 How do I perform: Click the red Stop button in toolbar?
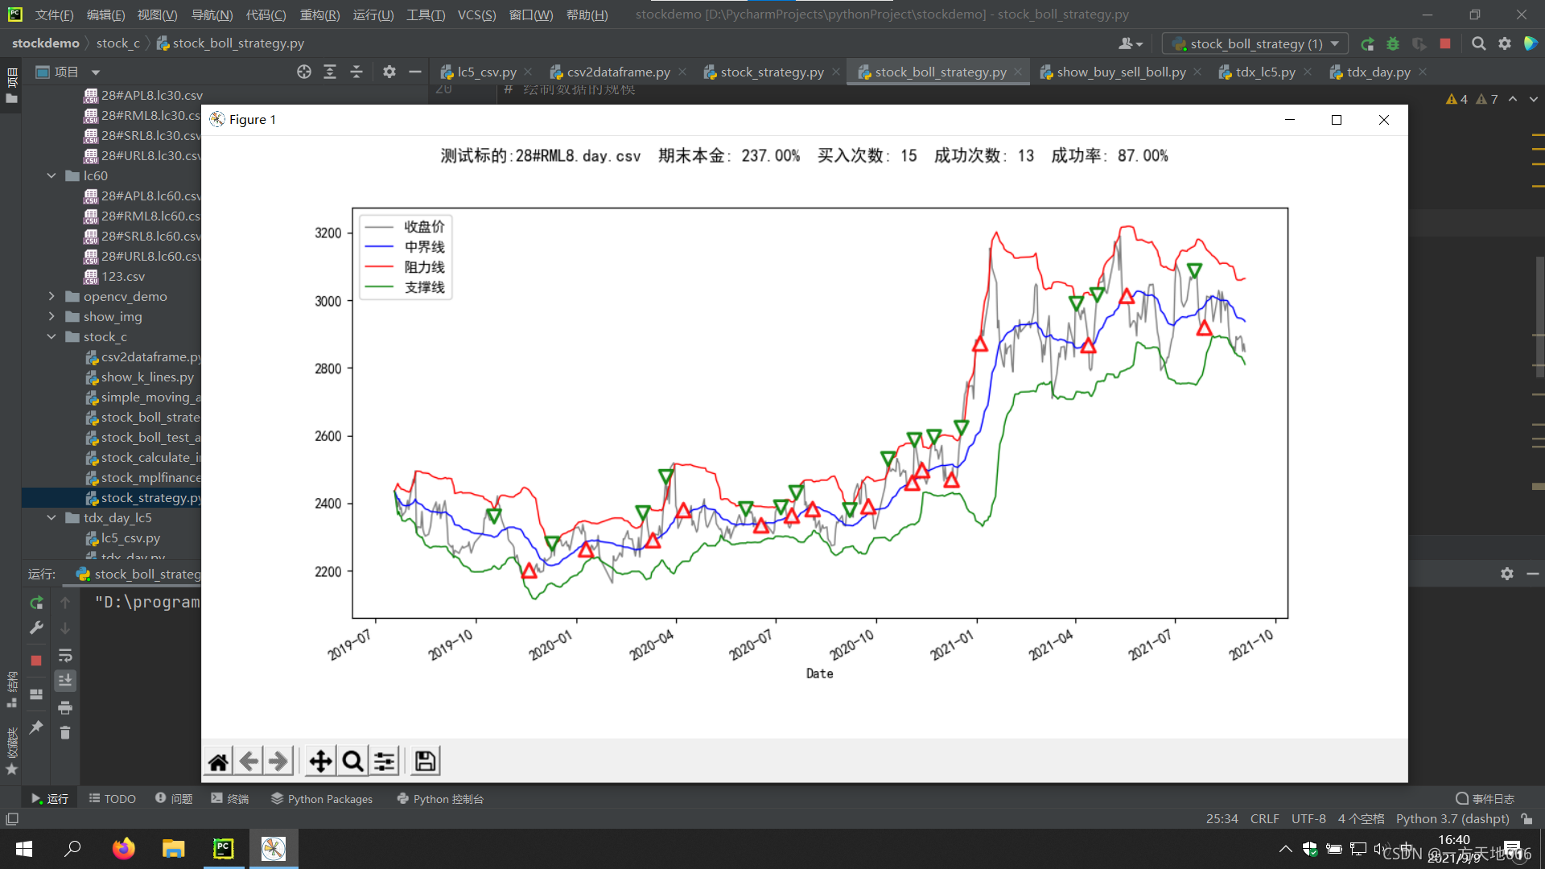(x=1445, y=43)
